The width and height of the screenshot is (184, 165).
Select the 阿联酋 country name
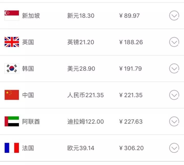[x=31, y=122]
